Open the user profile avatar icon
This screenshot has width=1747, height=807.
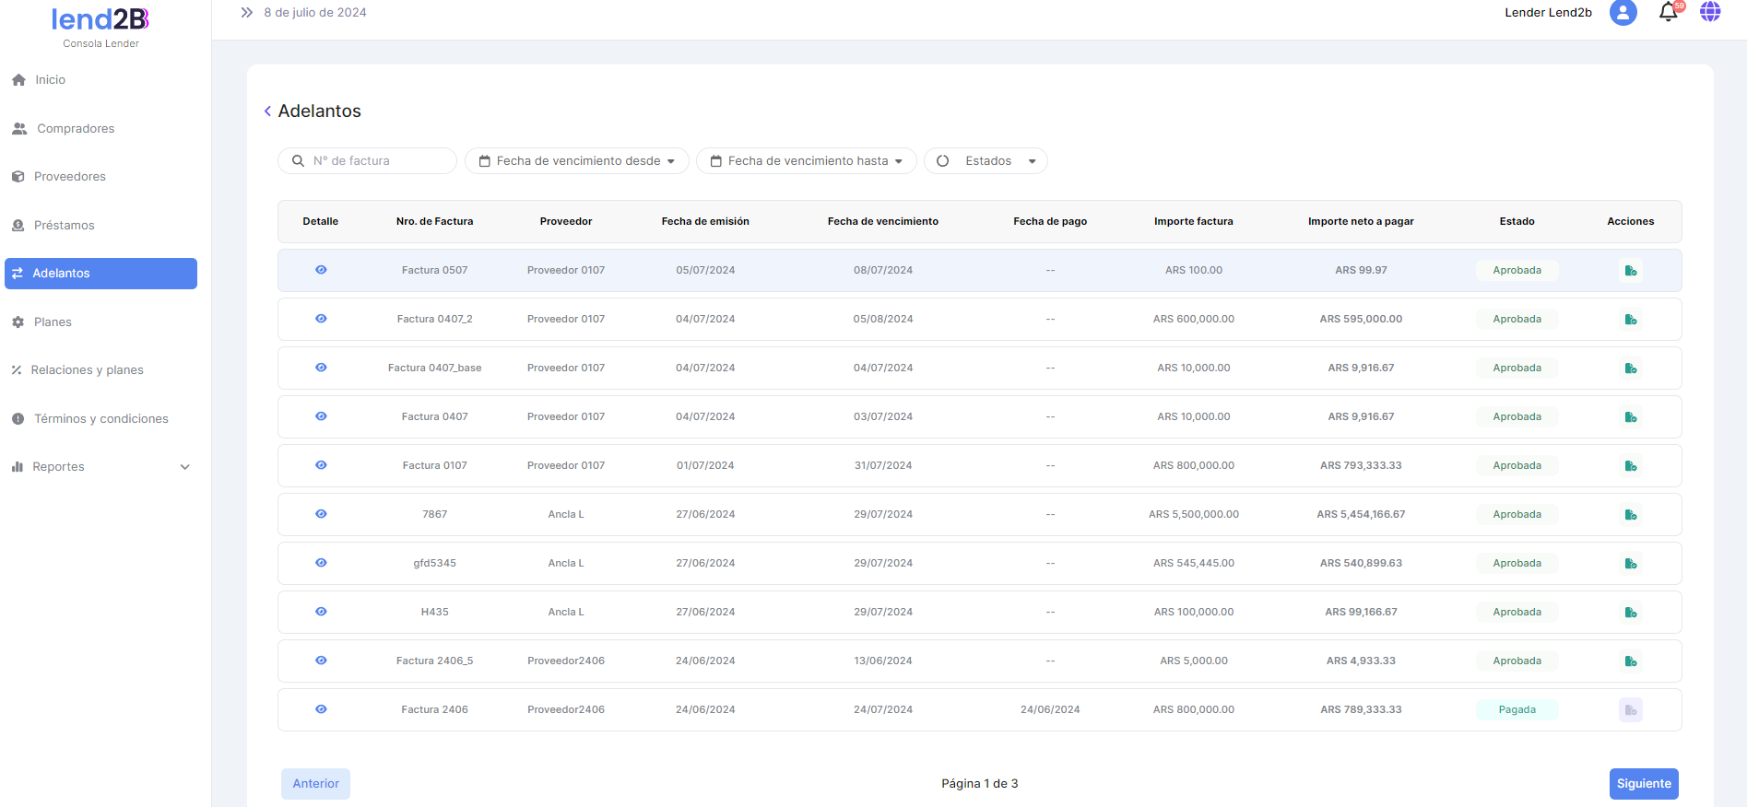(1623, 12)
